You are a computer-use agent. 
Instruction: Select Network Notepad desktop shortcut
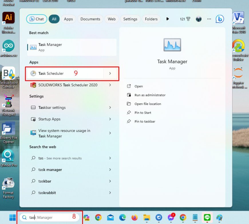(x=9, y=105)
